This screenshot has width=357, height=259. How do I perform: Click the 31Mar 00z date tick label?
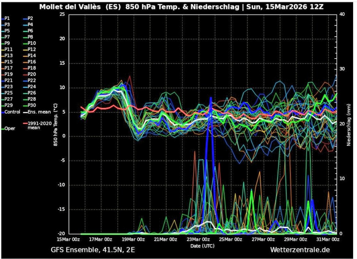tap(328, 239)
